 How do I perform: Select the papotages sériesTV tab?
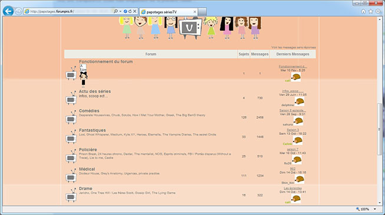tap(169, 12)
